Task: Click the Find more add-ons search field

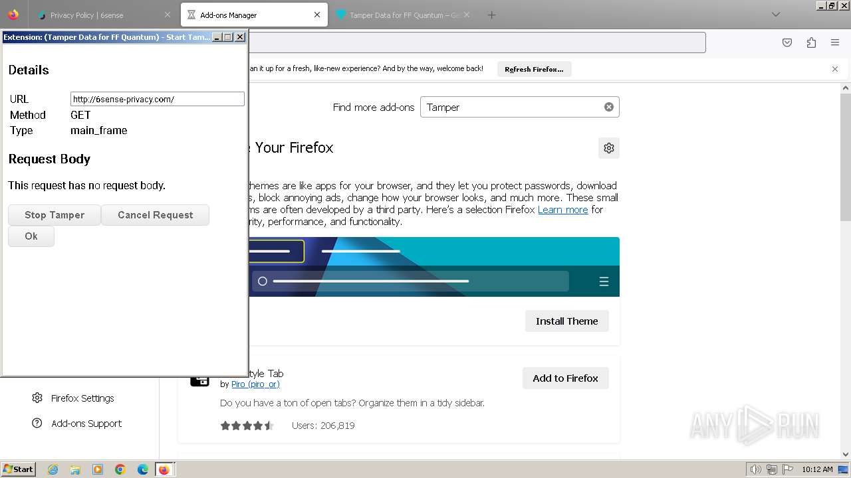Action: coord(519,107)
